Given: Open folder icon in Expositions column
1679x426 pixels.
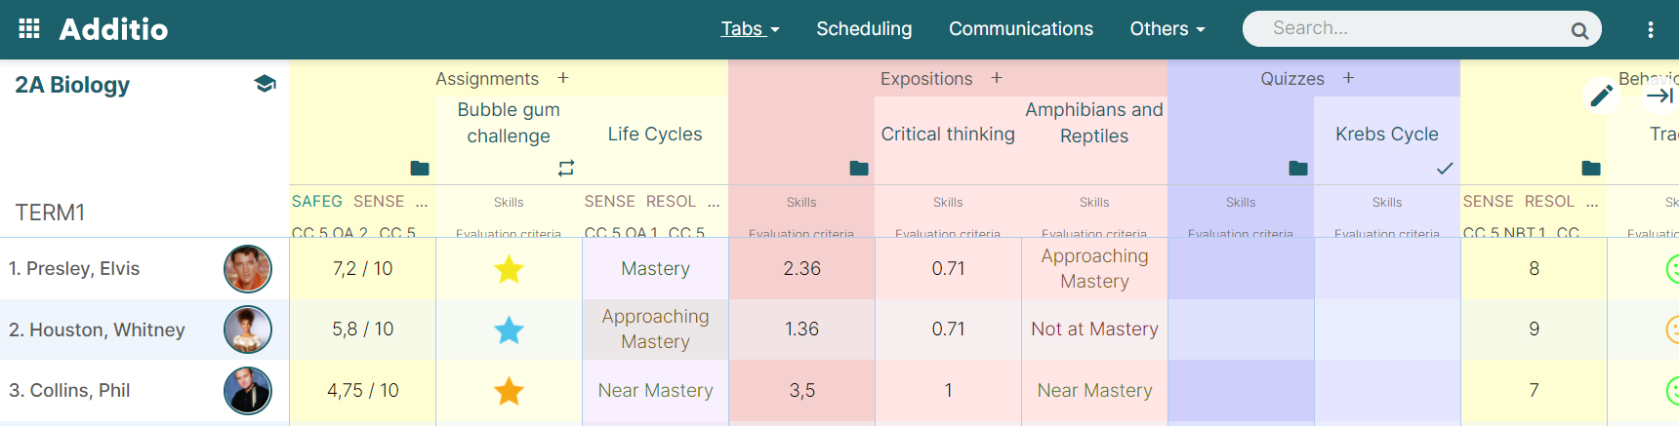Looking at the screenshot, I should (859, 168).
